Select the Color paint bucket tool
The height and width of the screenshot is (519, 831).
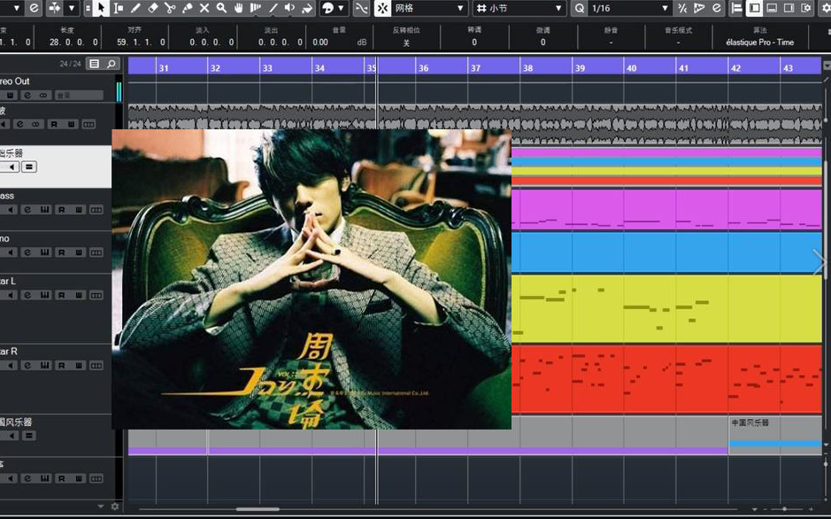[307, 8]
